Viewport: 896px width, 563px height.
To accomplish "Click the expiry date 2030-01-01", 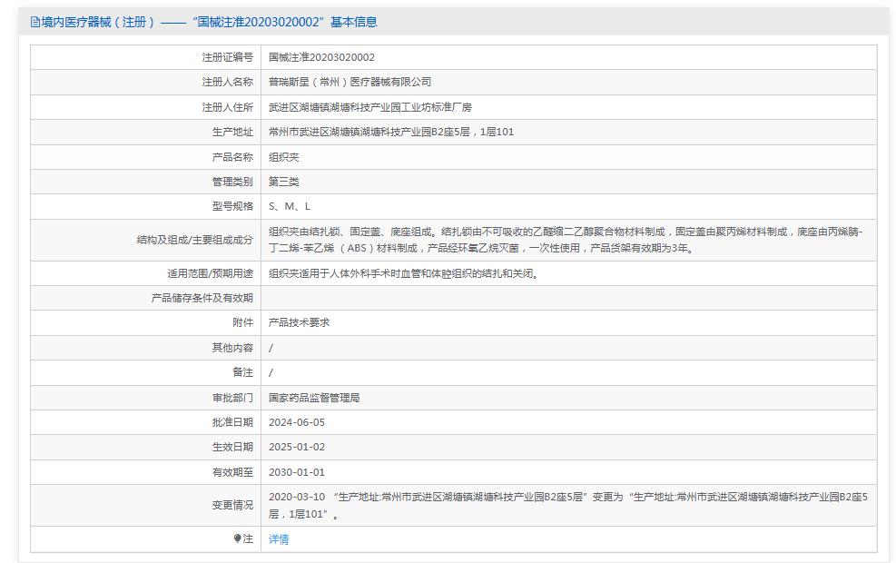I will (297, 472).
